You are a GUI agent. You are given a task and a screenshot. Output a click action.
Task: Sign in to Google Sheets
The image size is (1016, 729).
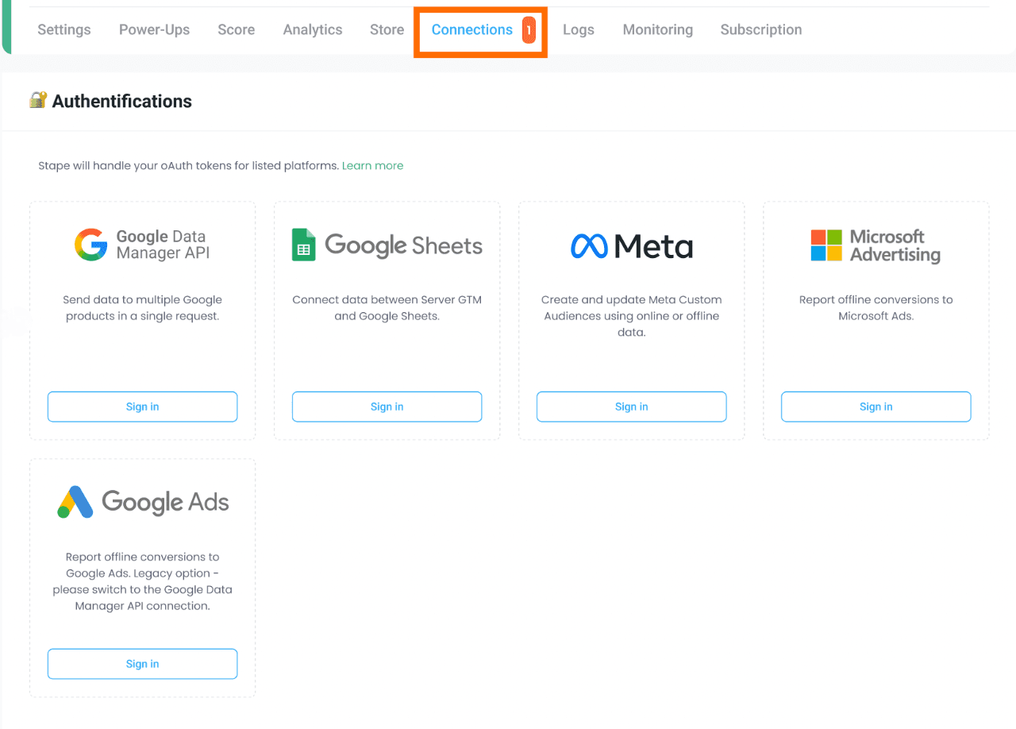387,407
